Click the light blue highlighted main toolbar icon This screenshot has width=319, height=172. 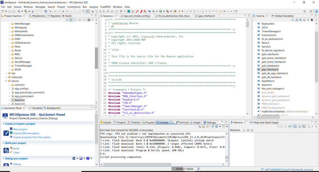(87, 11)
